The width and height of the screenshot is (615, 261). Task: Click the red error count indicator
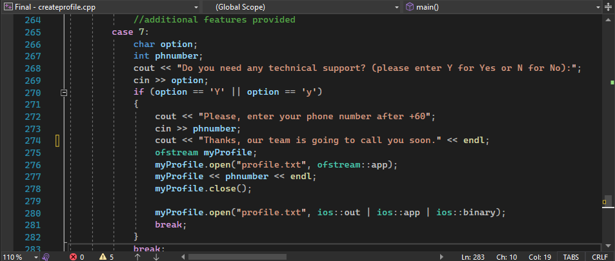pyautogui.click(x=77, y=257)
